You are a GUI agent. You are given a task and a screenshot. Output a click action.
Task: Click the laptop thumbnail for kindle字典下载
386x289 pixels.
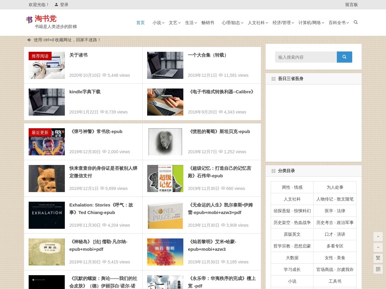pyautogui.click(x=47, y=102)
